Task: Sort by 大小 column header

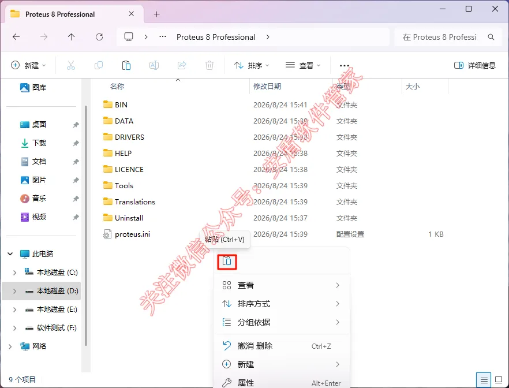Action: click(413, 87)
